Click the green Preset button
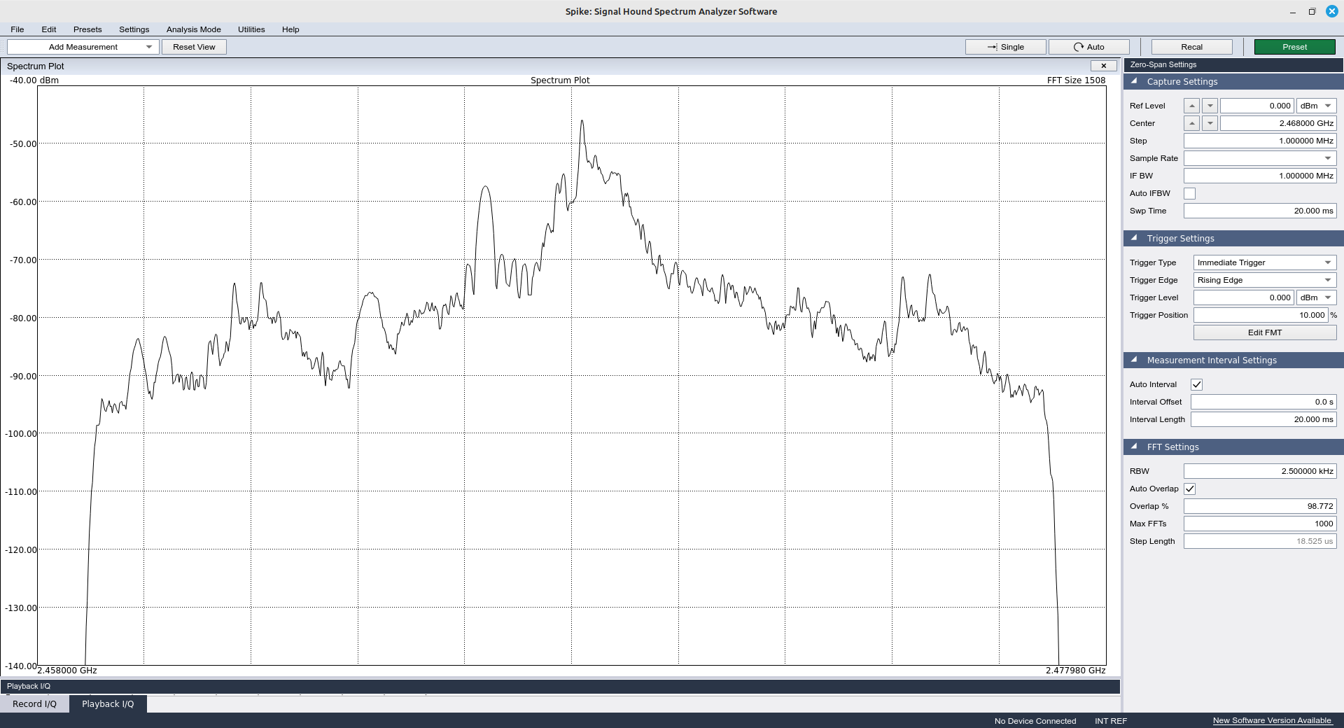 1295,47
